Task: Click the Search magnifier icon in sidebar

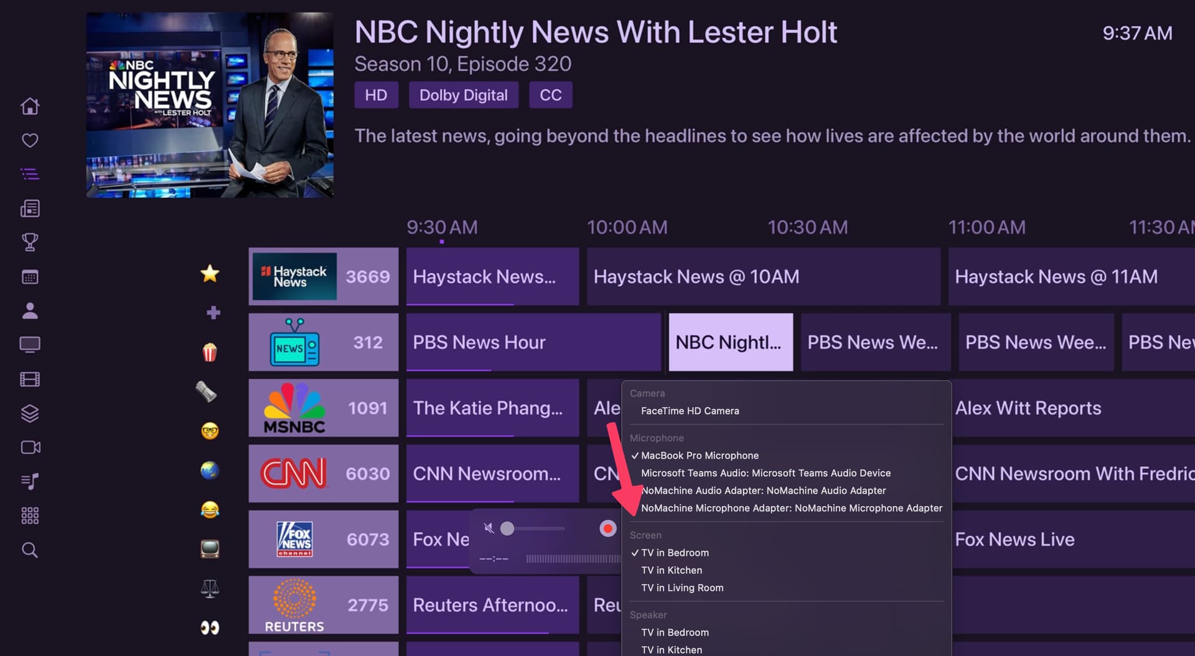Action: tap(30, 550)
